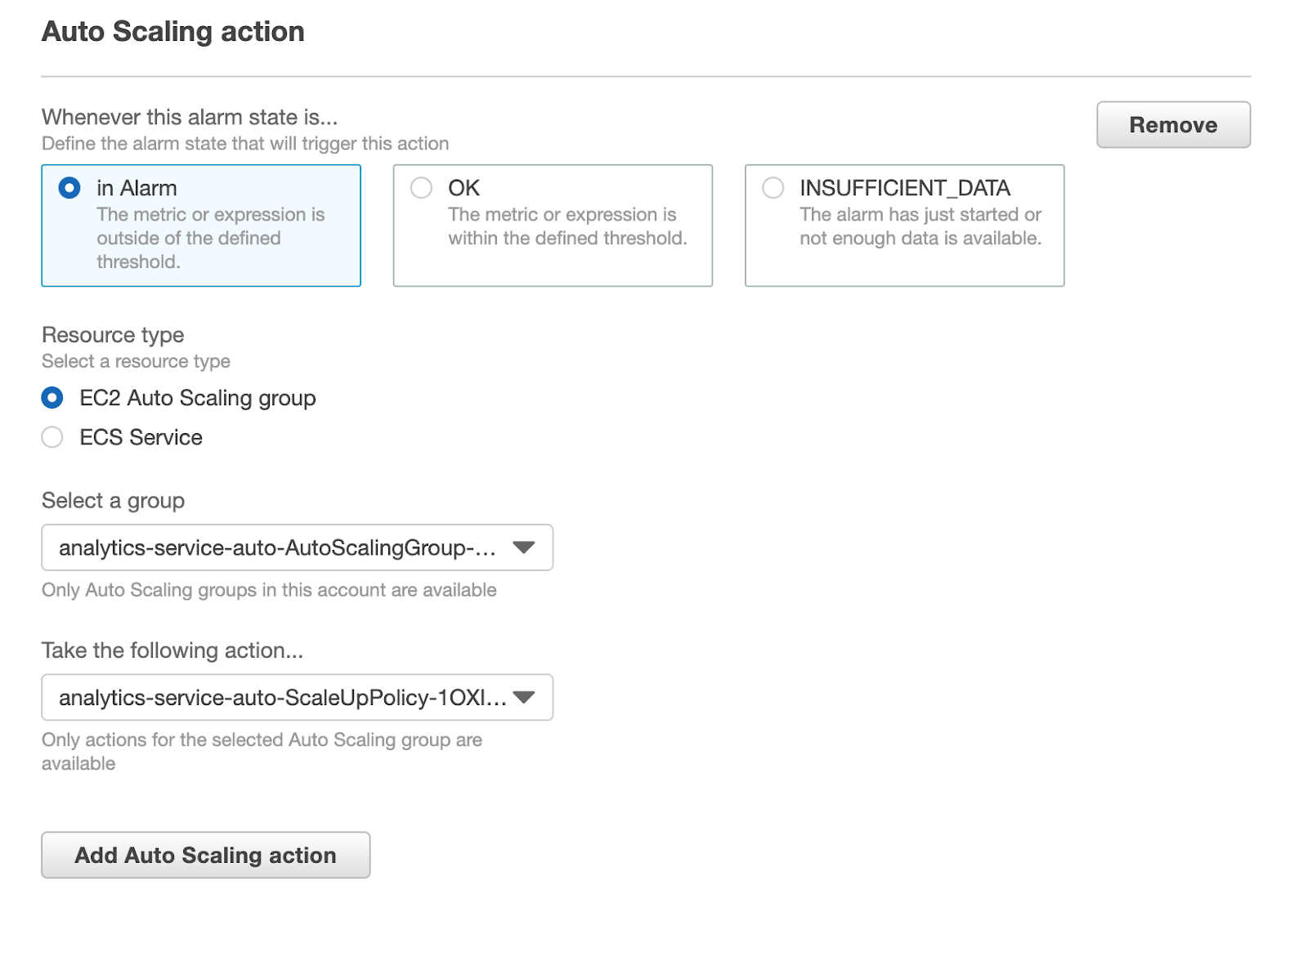Click the "Take the following action..." label
The width and height of the screenshot is (1308, 956).
[x=172, y=650]
